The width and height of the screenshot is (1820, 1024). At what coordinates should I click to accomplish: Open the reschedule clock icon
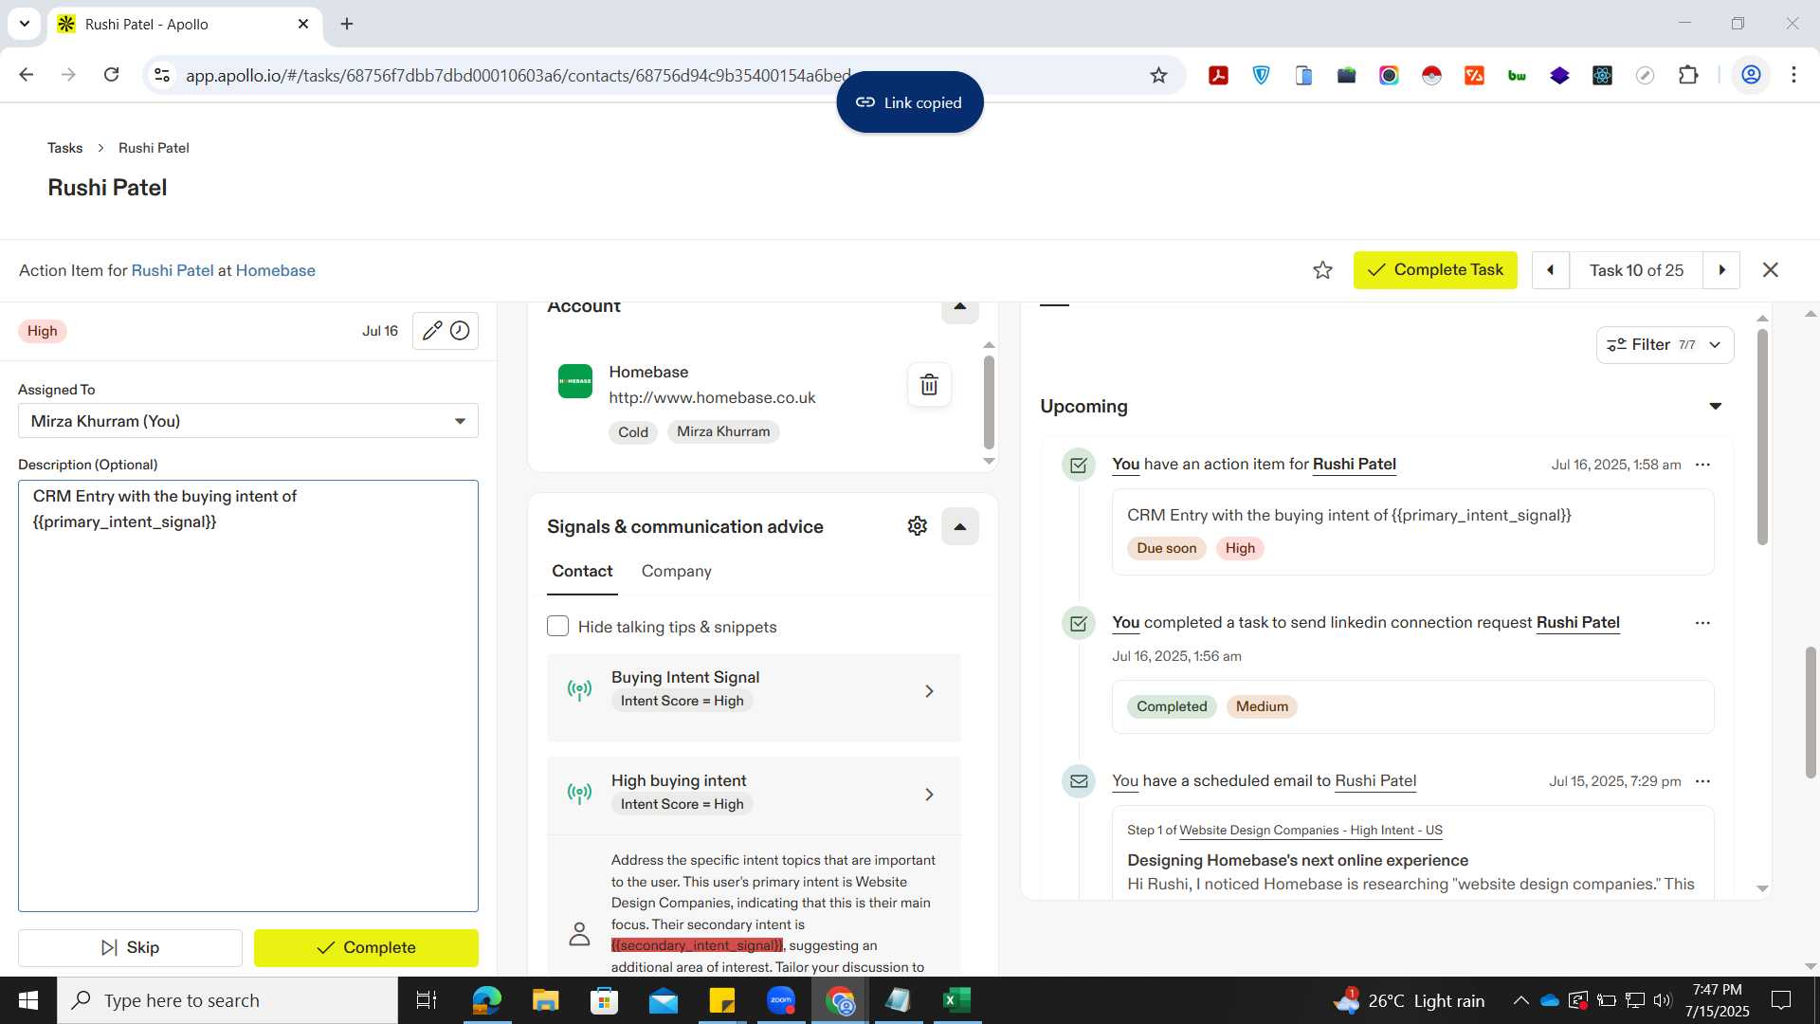[460, 331]
